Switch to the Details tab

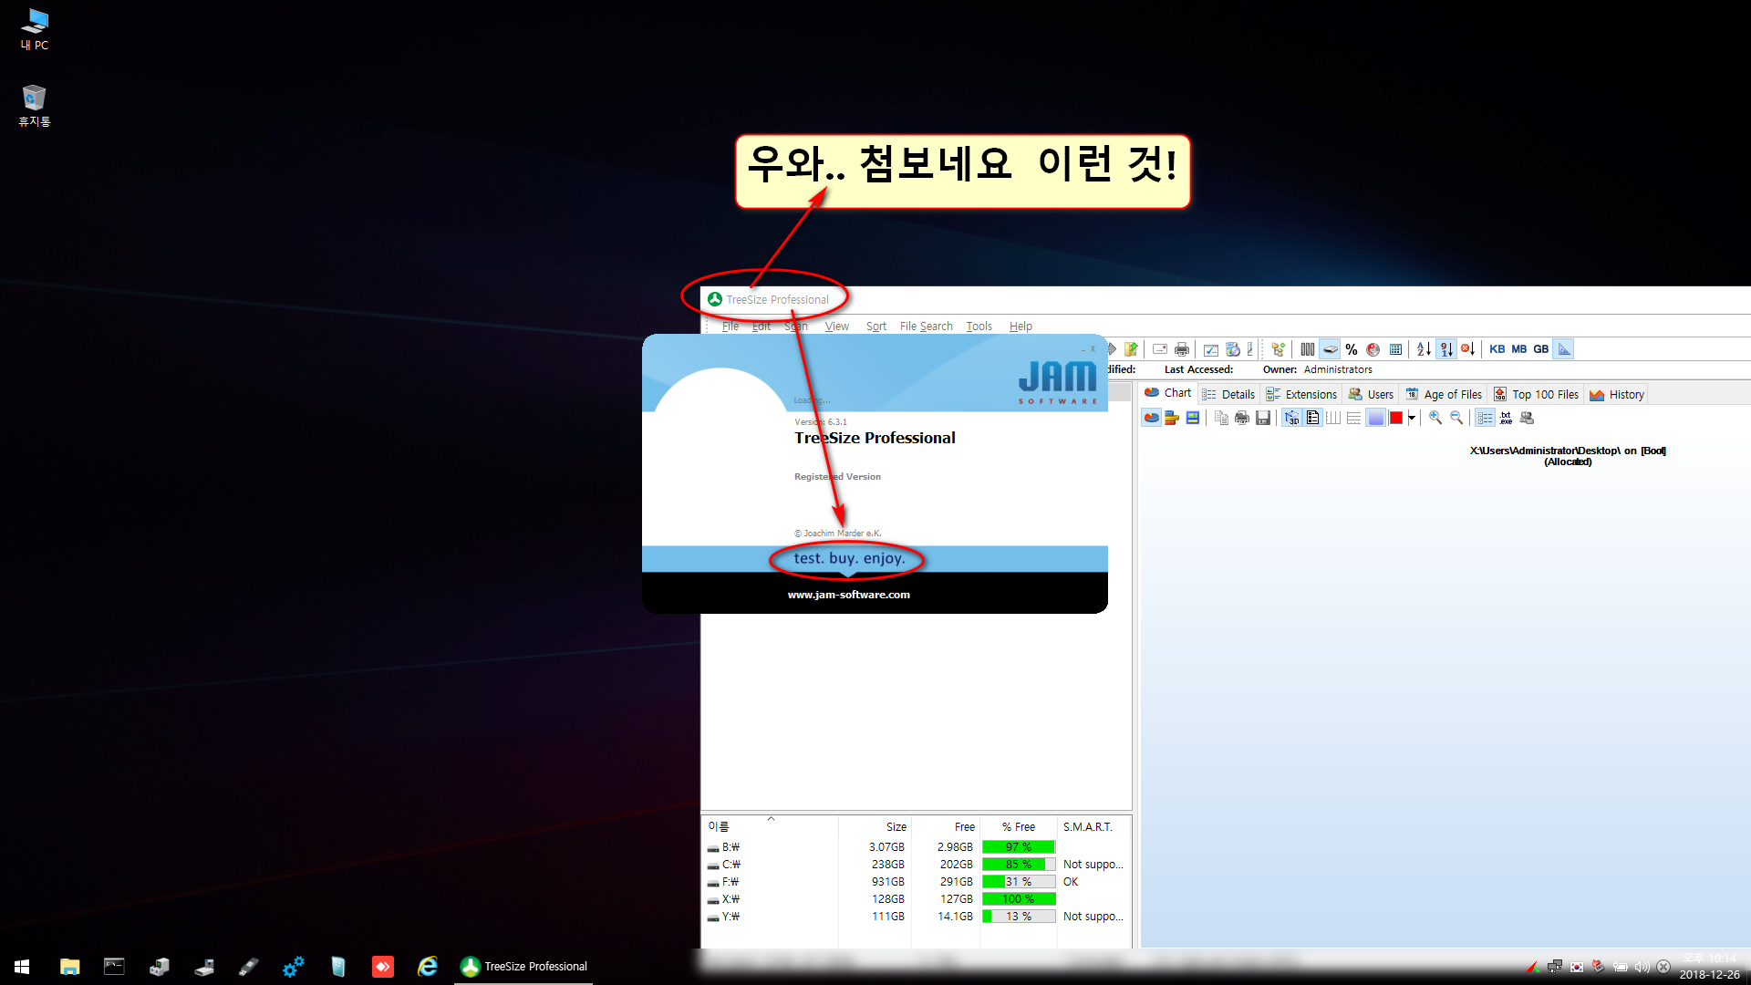1228,395
